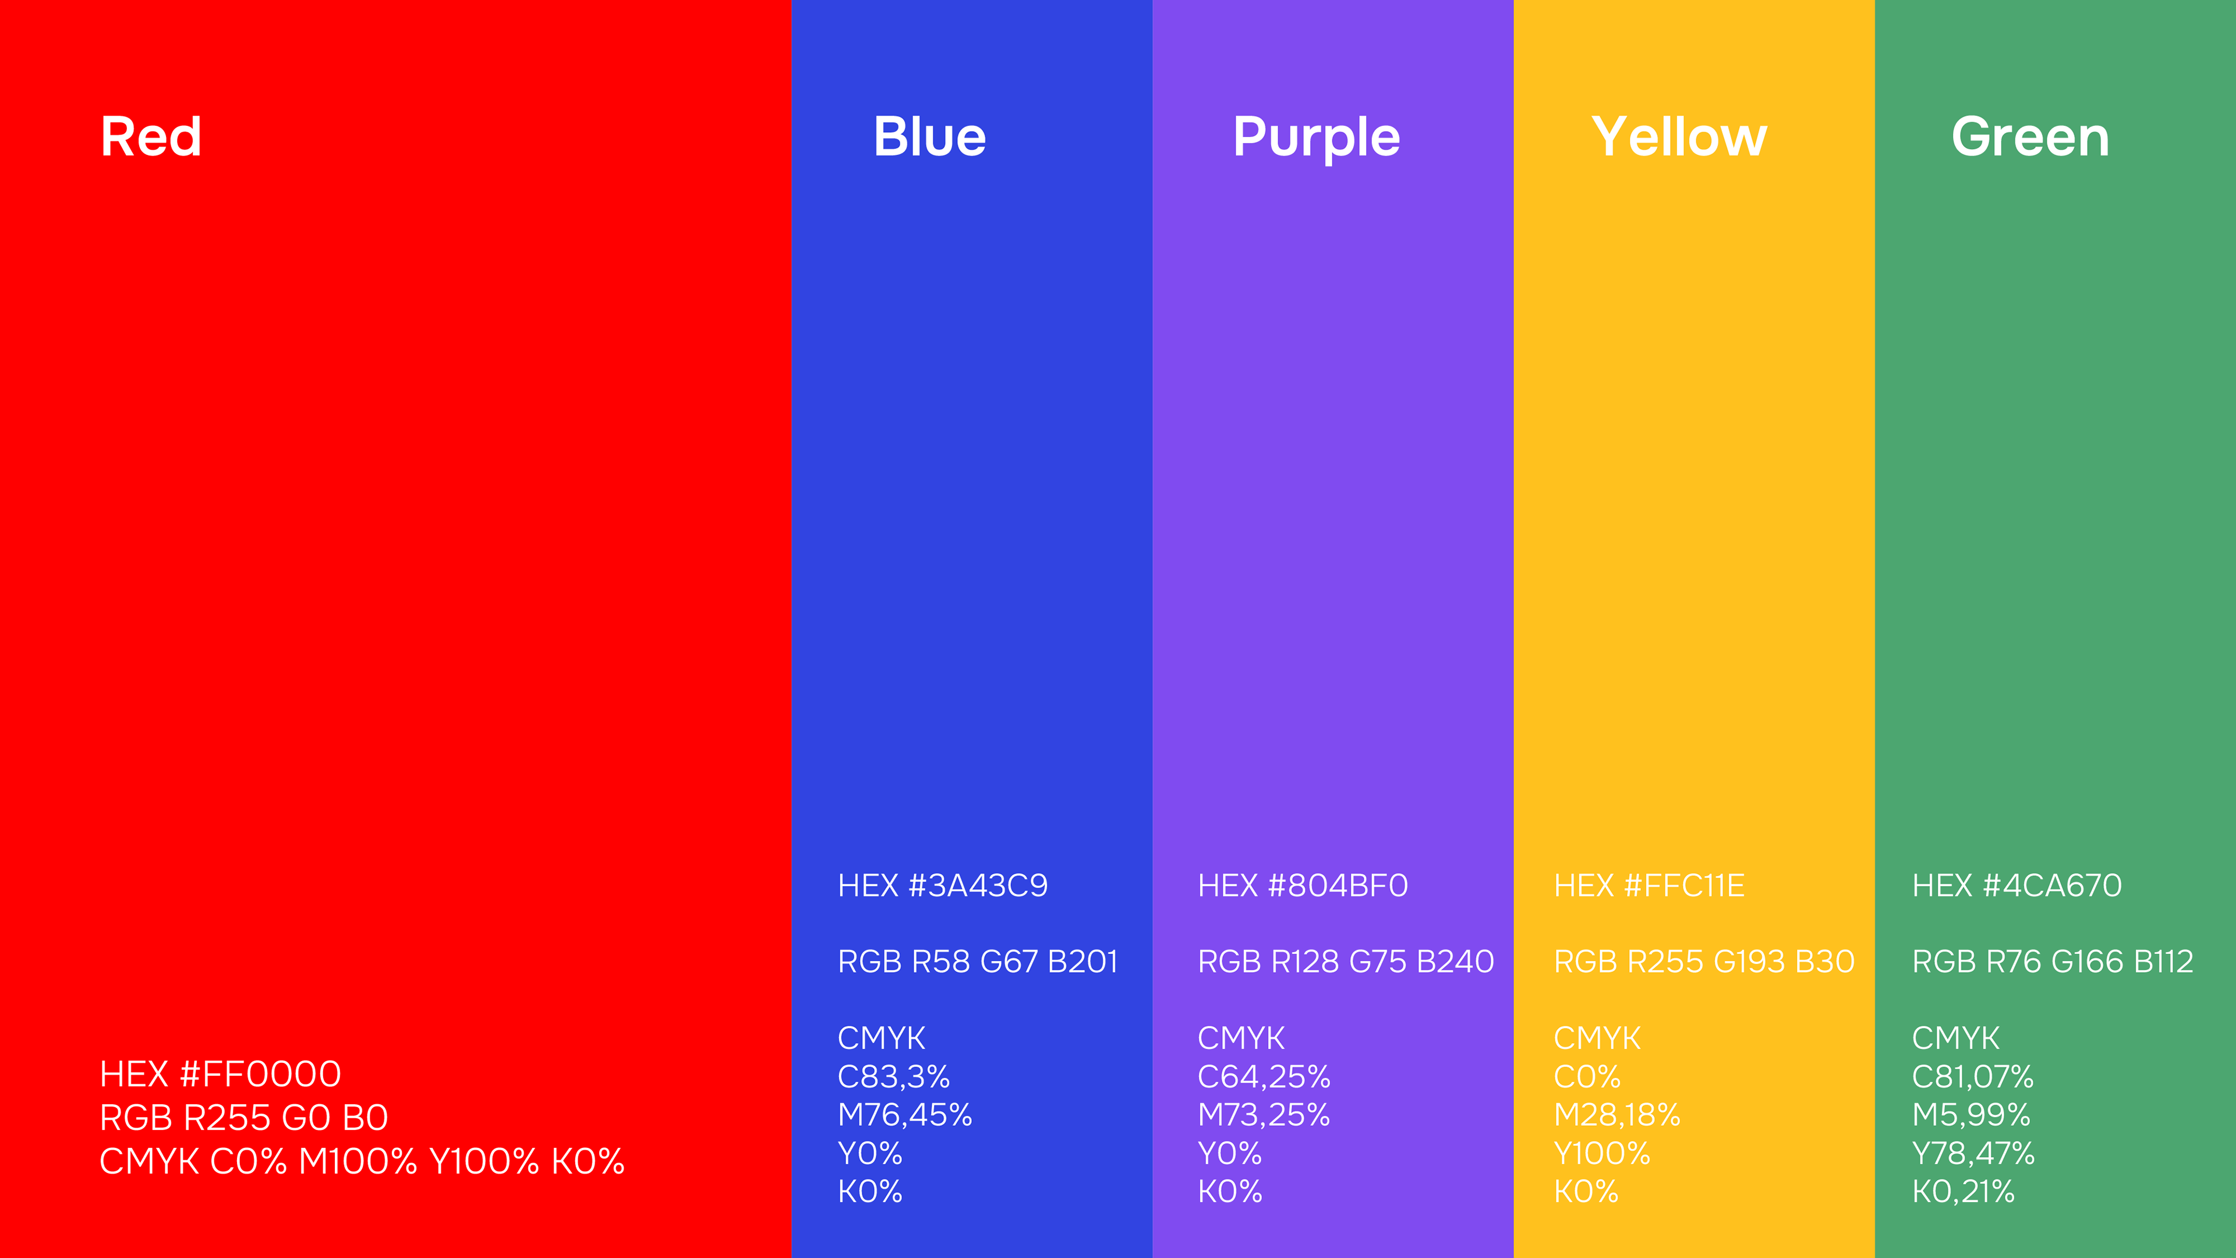Click the C83,3% value in blue column

coord(894,1077)
